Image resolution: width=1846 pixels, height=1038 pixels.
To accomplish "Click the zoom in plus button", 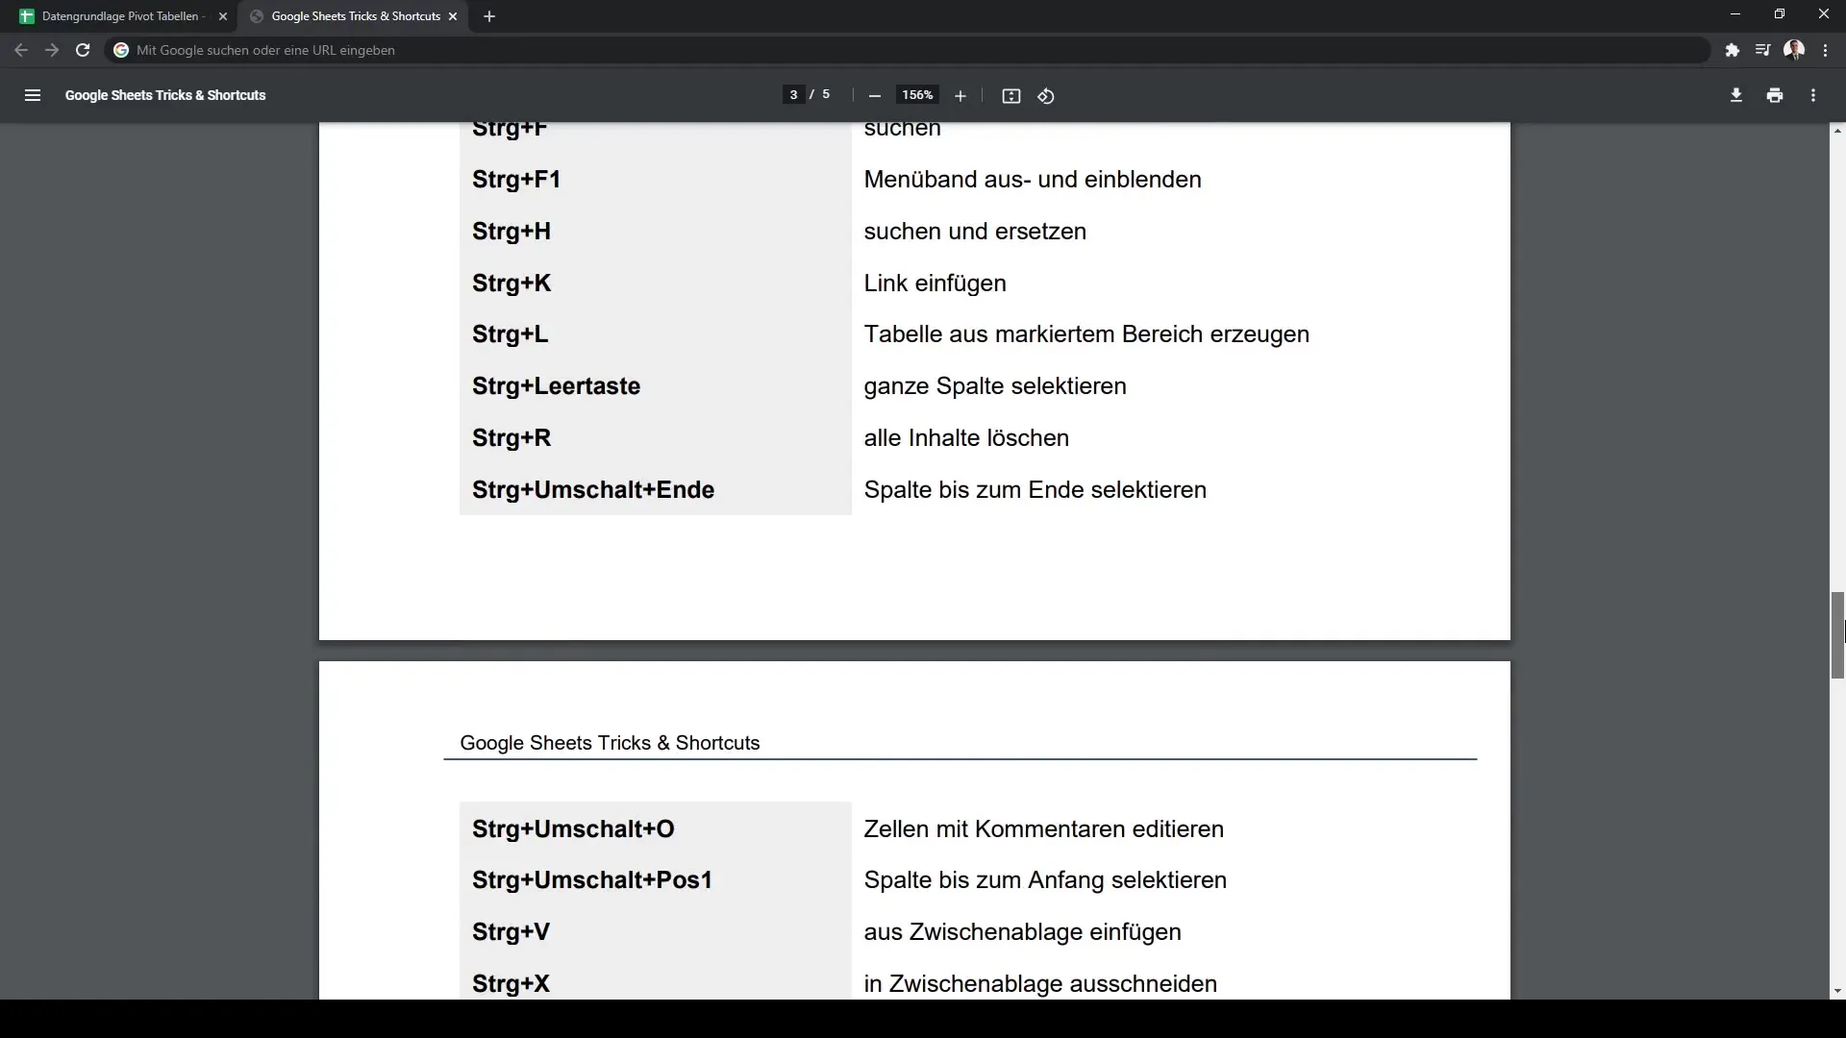I will [960, 96].
